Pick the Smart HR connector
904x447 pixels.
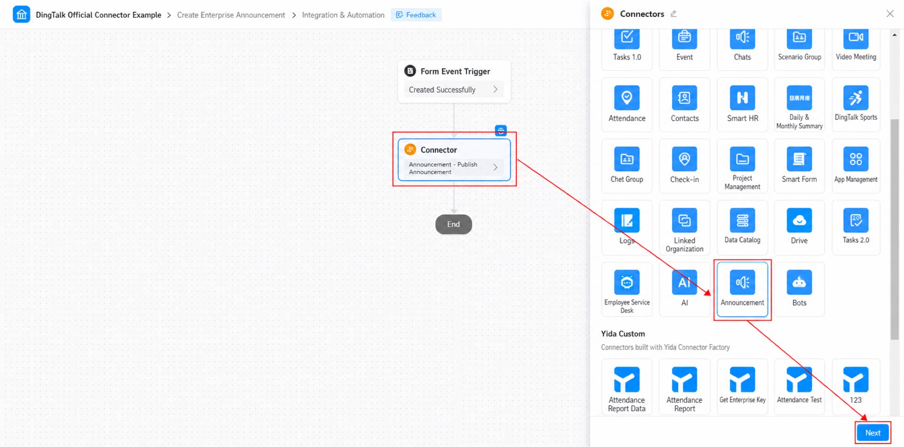click(742, 105)
